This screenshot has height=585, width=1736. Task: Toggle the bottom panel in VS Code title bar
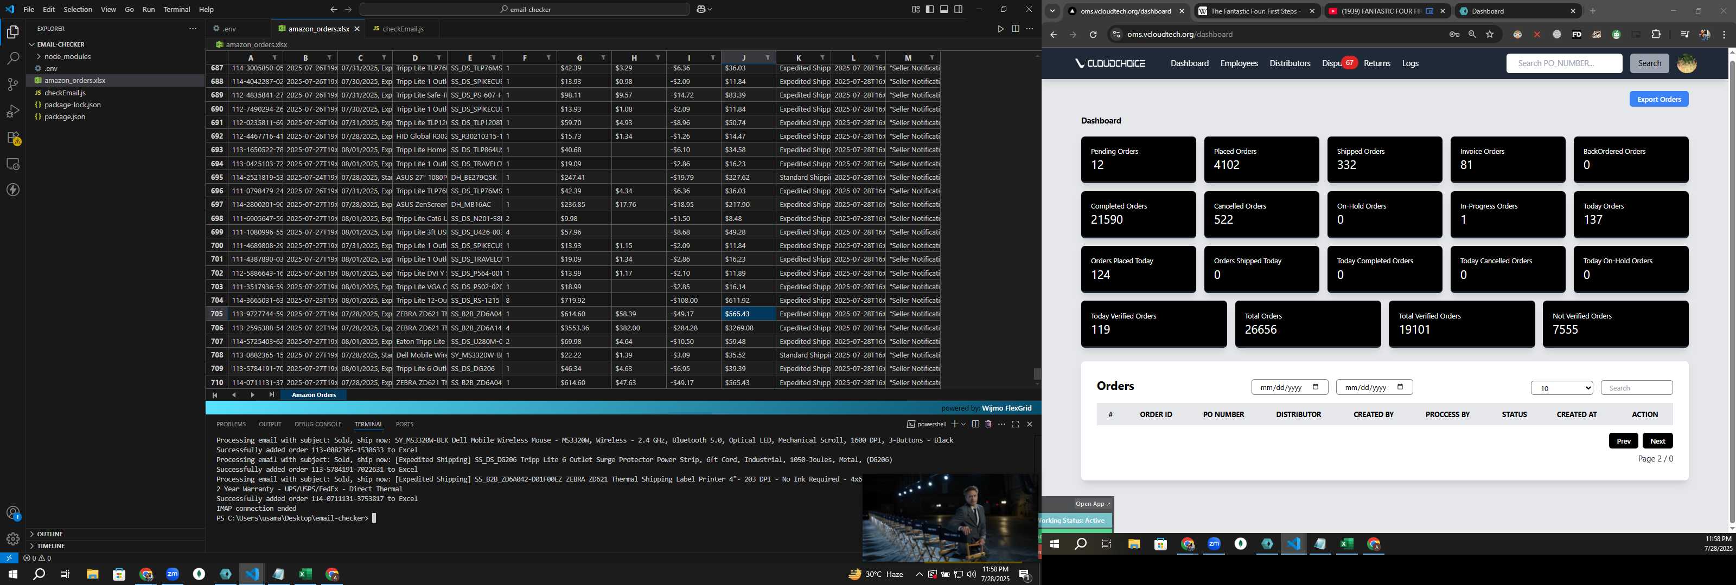point(944,9)
